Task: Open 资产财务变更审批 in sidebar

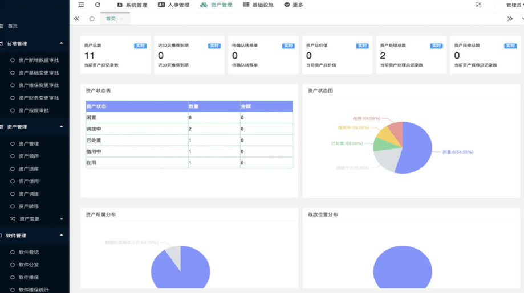Action: [x=39, y=98]
